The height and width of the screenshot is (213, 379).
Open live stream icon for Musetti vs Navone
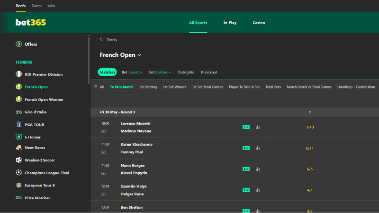[x=103, y=132]
